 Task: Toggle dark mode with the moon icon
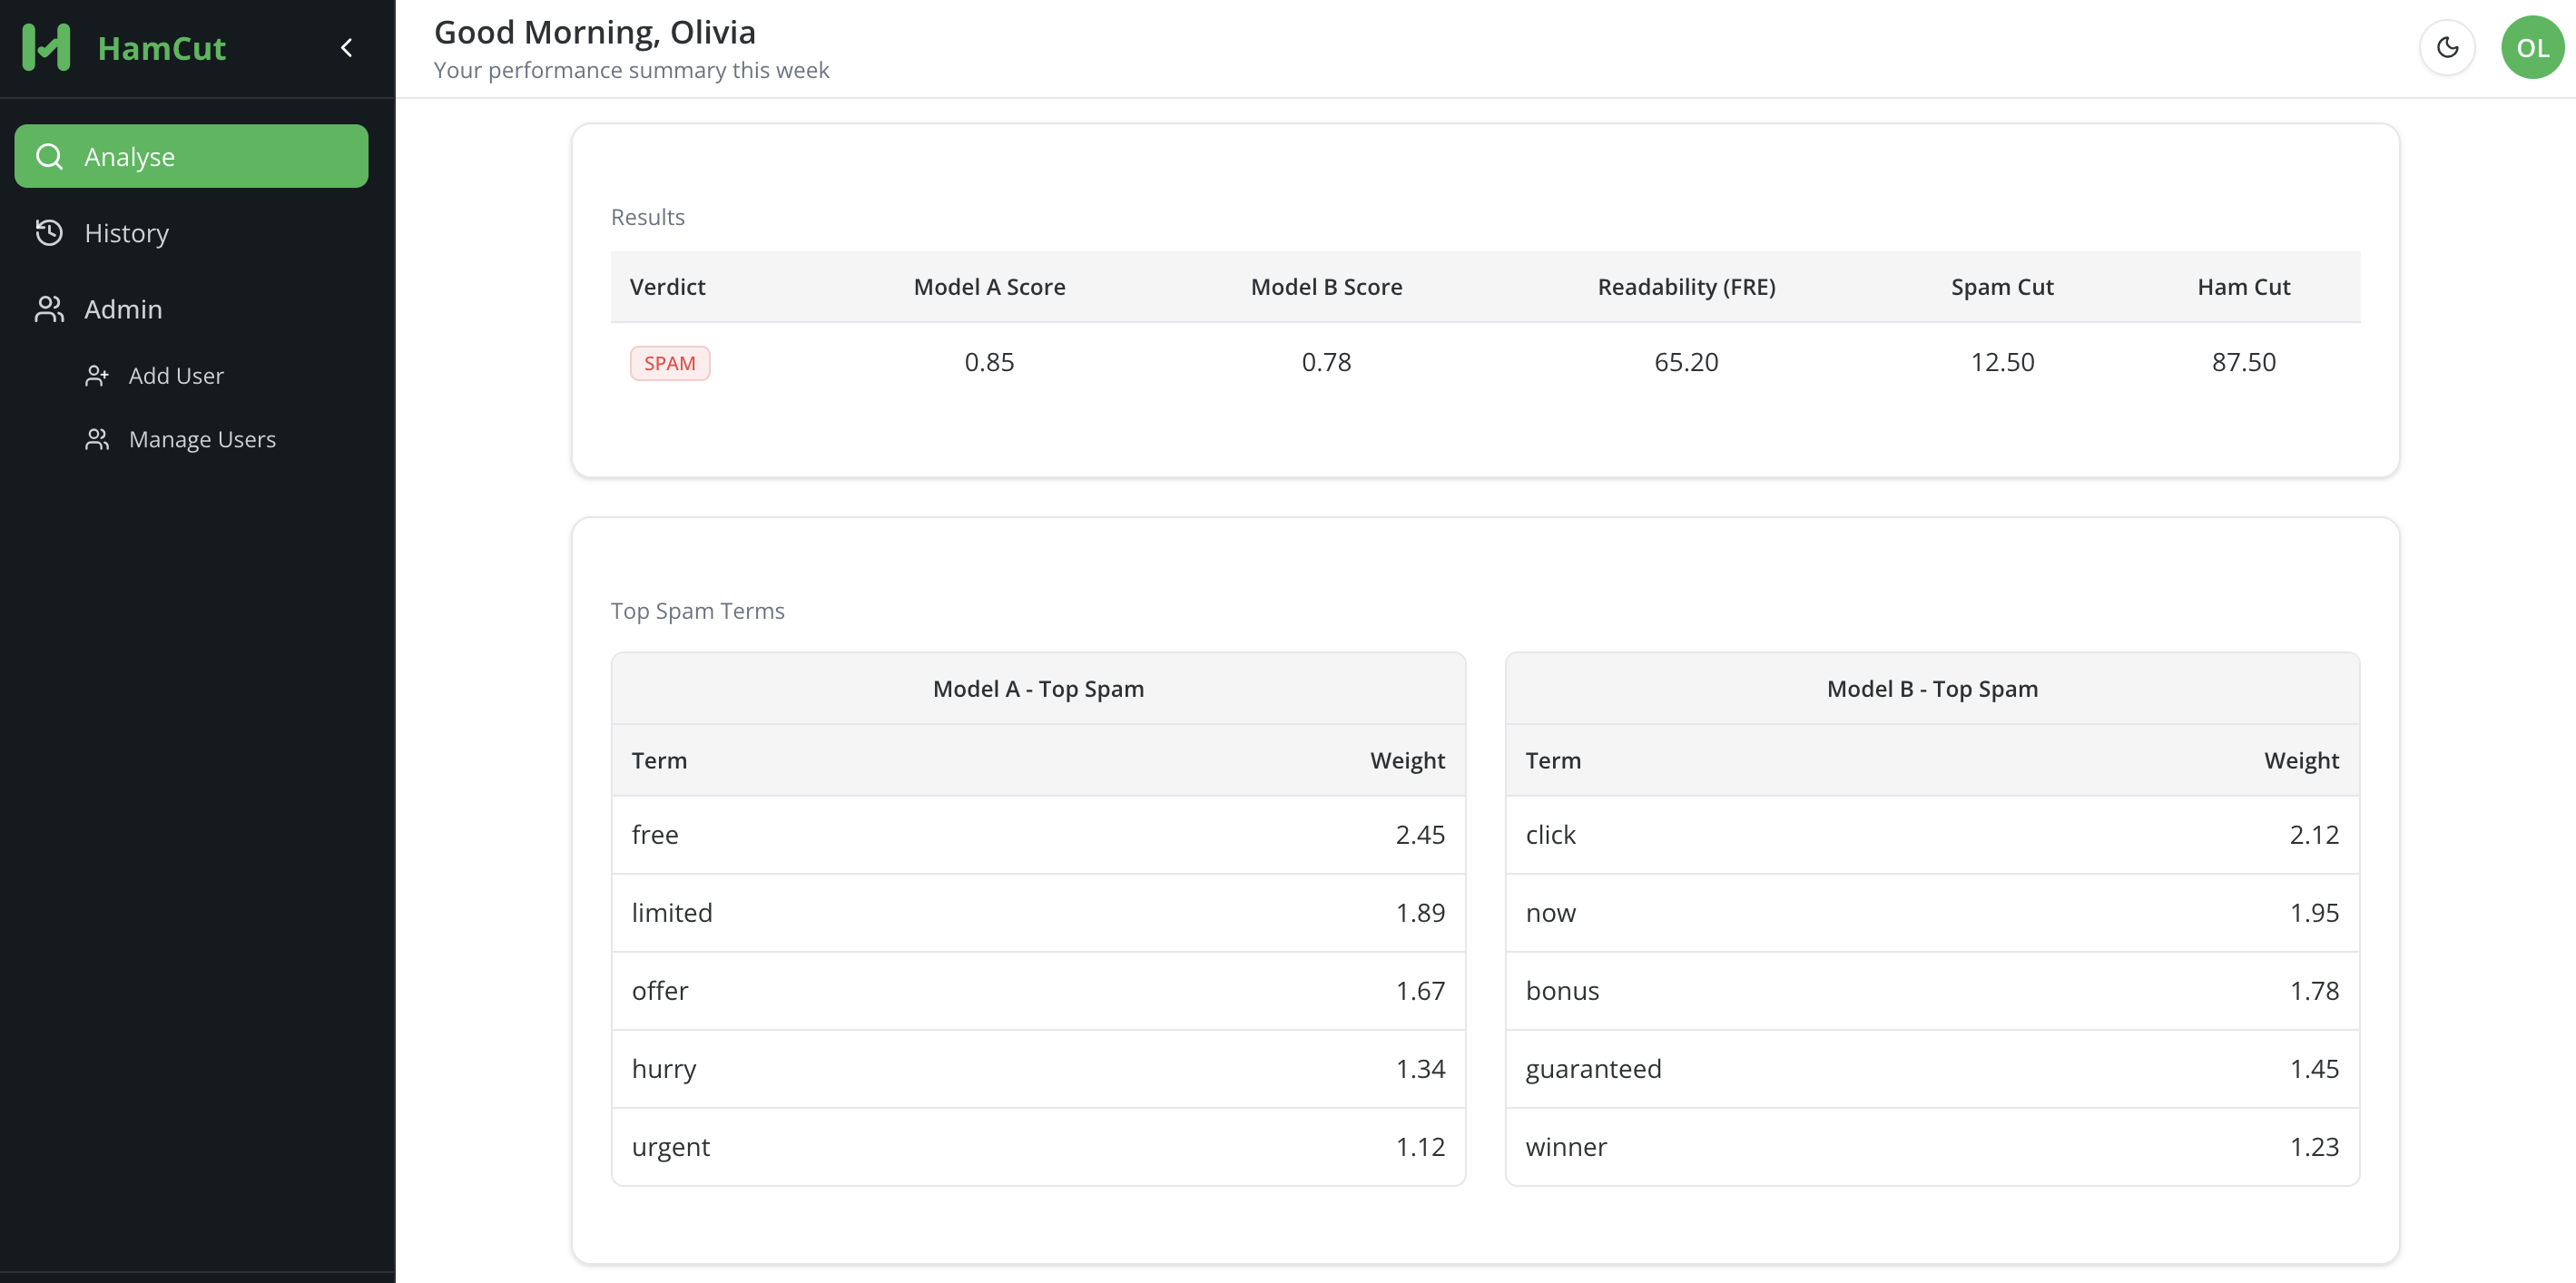2446,48
